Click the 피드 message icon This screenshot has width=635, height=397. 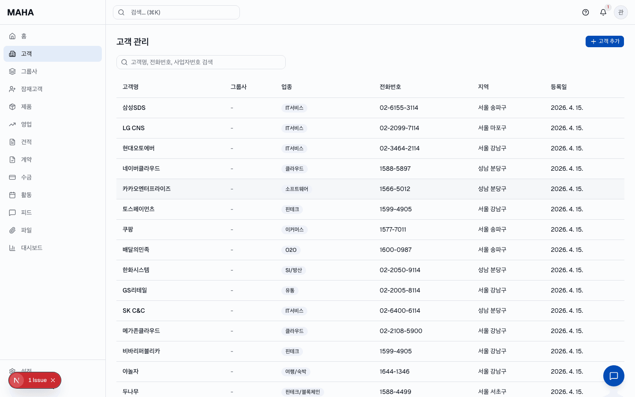point(12,213)
